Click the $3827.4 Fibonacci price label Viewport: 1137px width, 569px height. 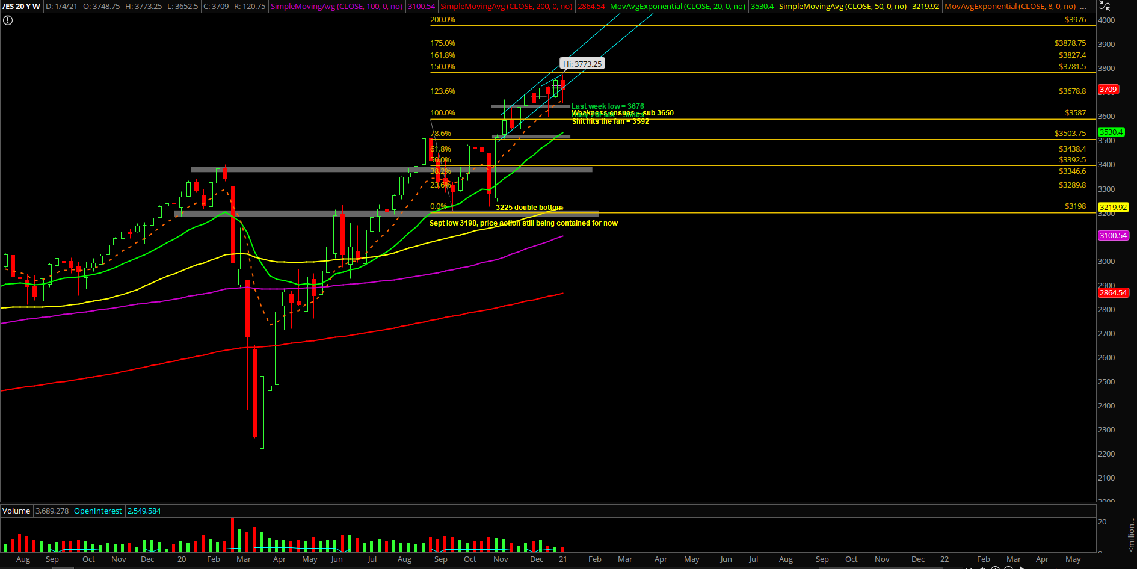click(x=1073, y=55)
